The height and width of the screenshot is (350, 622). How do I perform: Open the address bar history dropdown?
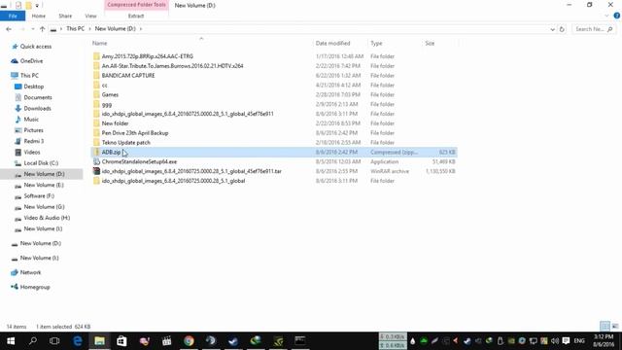click(x=552, y=29)
